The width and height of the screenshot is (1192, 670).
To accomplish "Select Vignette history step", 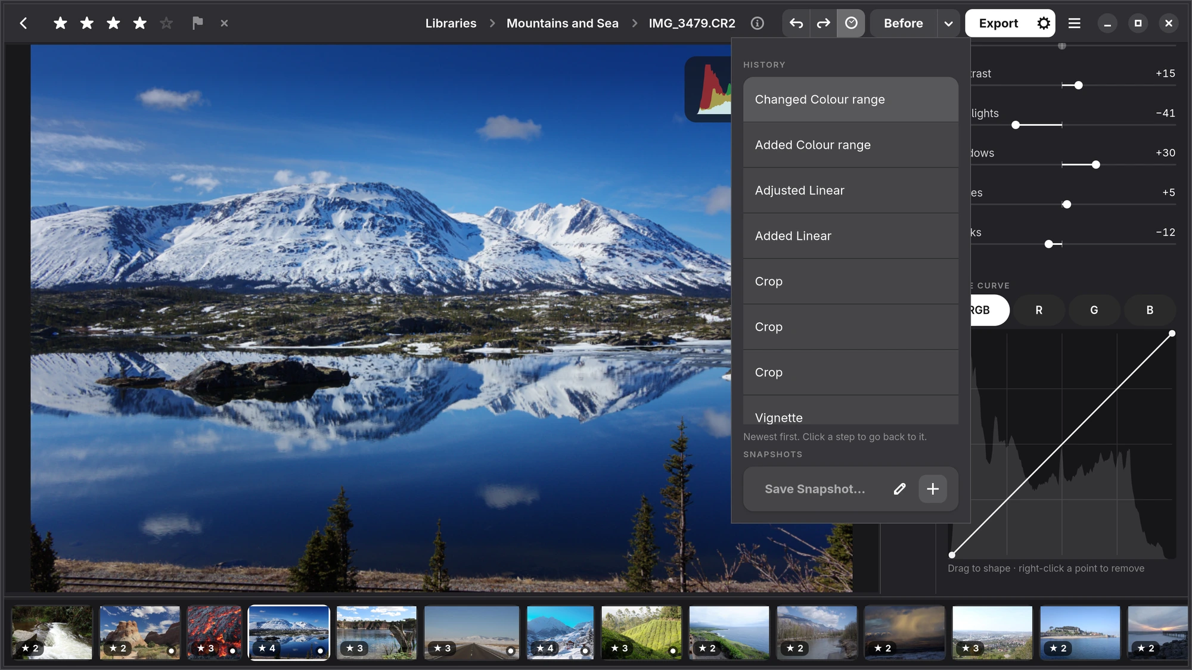I will pos(850,411).
